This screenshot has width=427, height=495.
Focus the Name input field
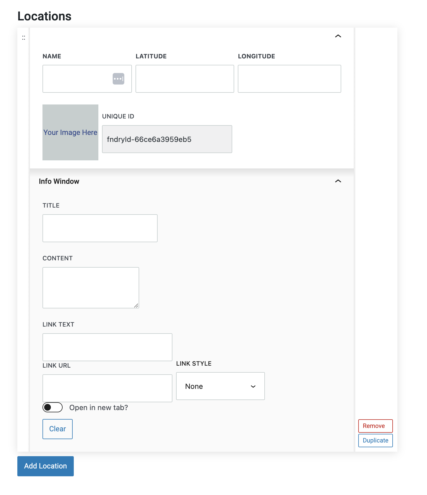[77, 79]
